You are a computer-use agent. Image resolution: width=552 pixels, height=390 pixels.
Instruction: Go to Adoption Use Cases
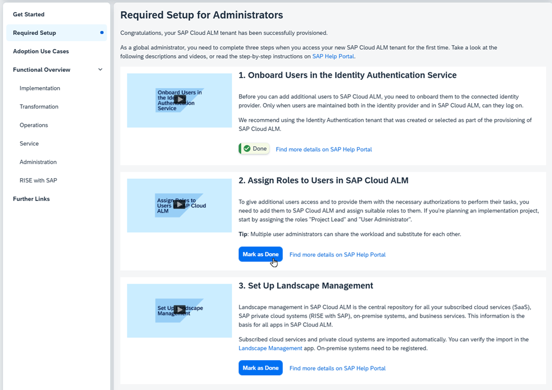point(41,51)
